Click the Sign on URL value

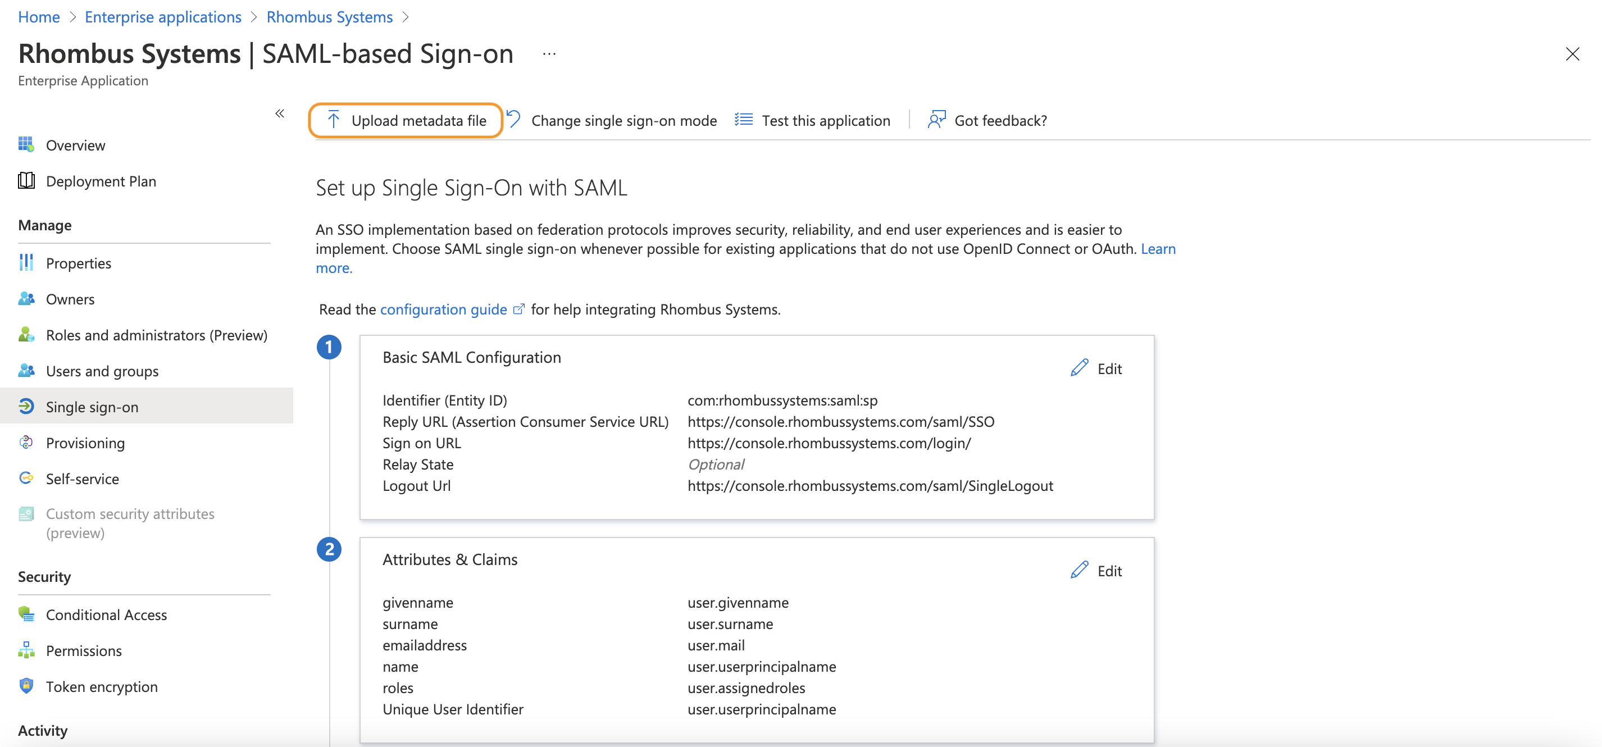click(x=829, y=443)
